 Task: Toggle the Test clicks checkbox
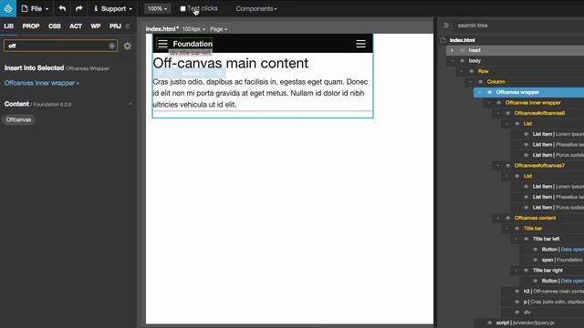182,8
